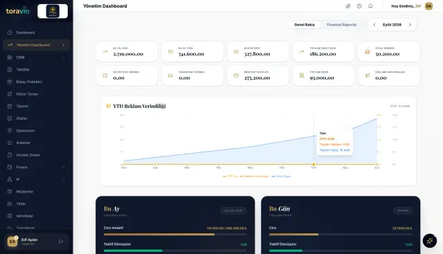Click the Müşteriler icon in sidebar

(10, 192)
